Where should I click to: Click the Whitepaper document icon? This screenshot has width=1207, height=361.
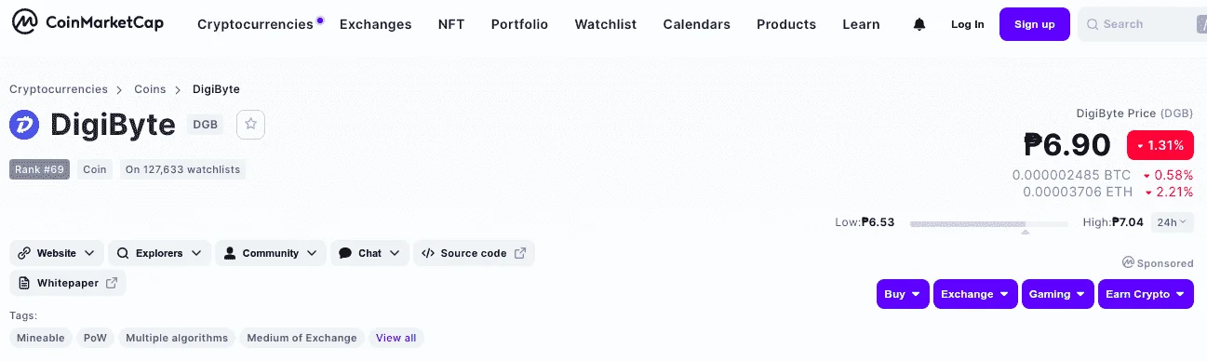pyautogui.click(x=24, y=283)
